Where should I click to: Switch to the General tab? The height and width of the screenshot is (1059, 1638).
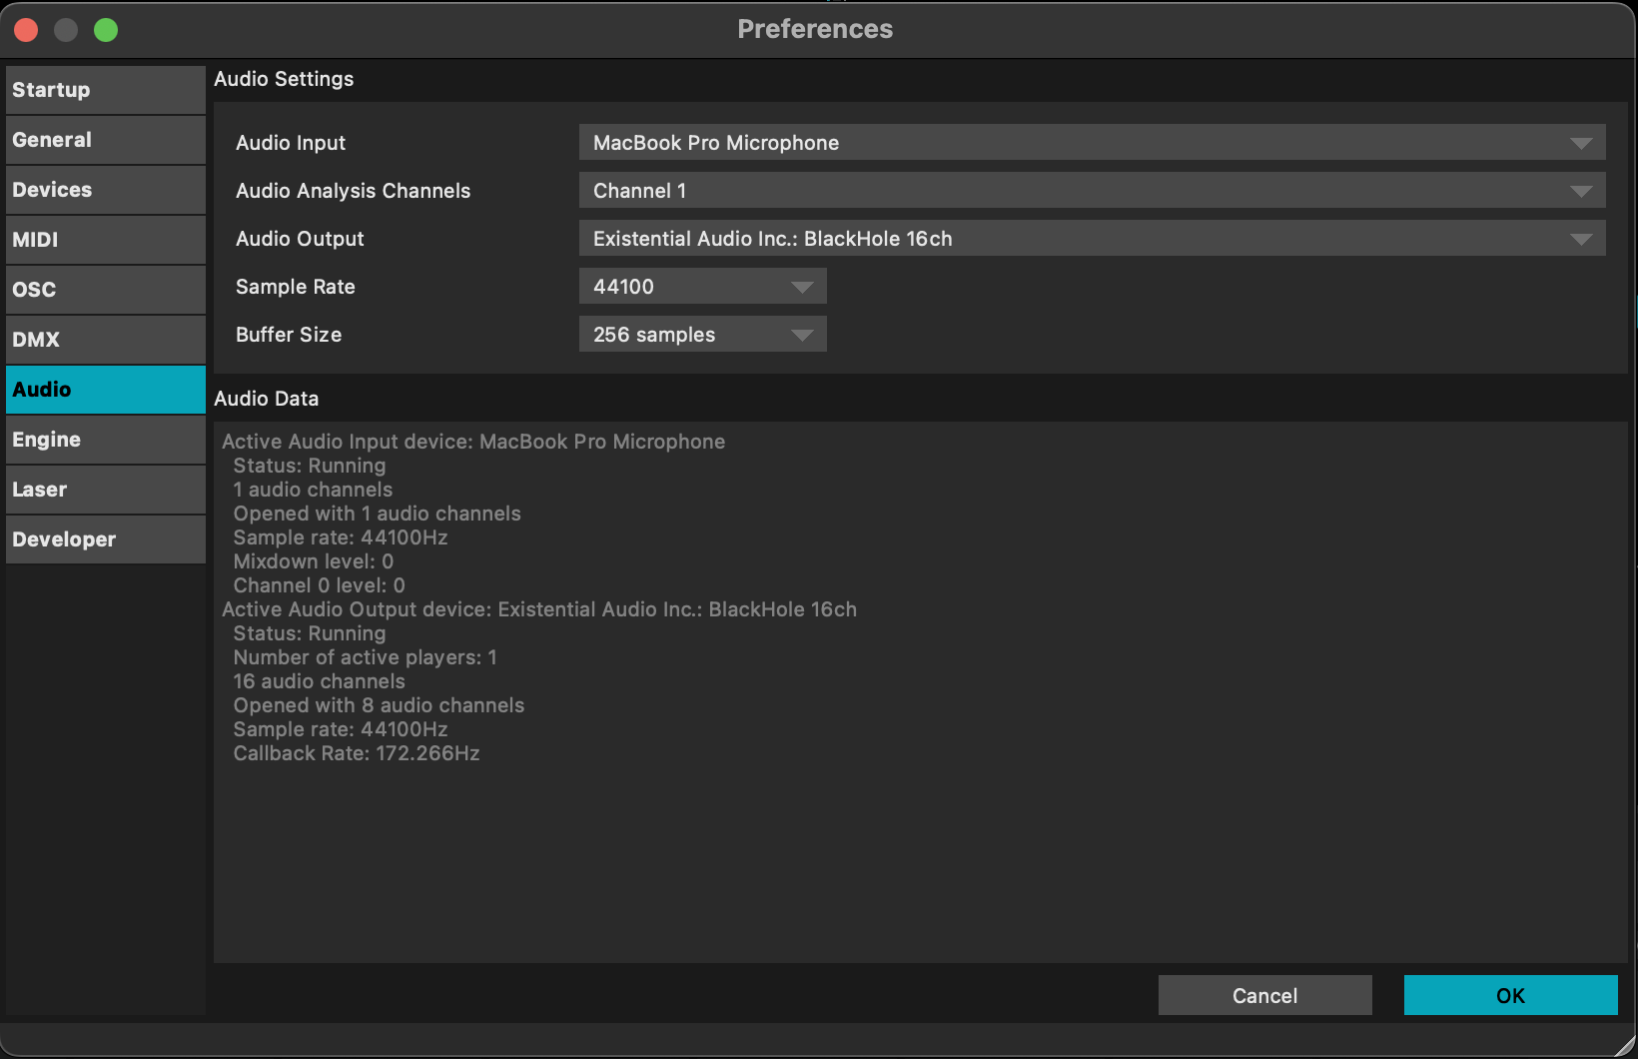tap(105, 140)
